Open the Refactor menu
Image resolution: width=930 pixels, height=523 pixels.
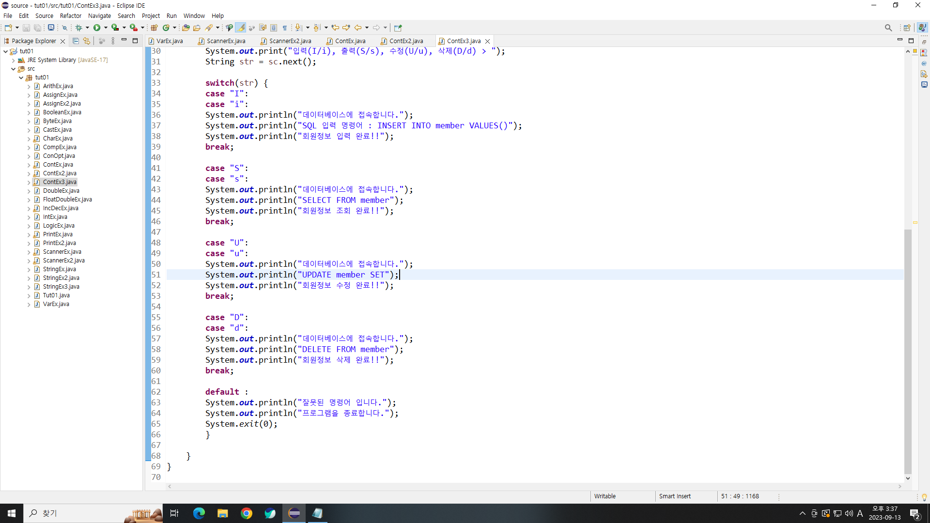tap(70, 15)
